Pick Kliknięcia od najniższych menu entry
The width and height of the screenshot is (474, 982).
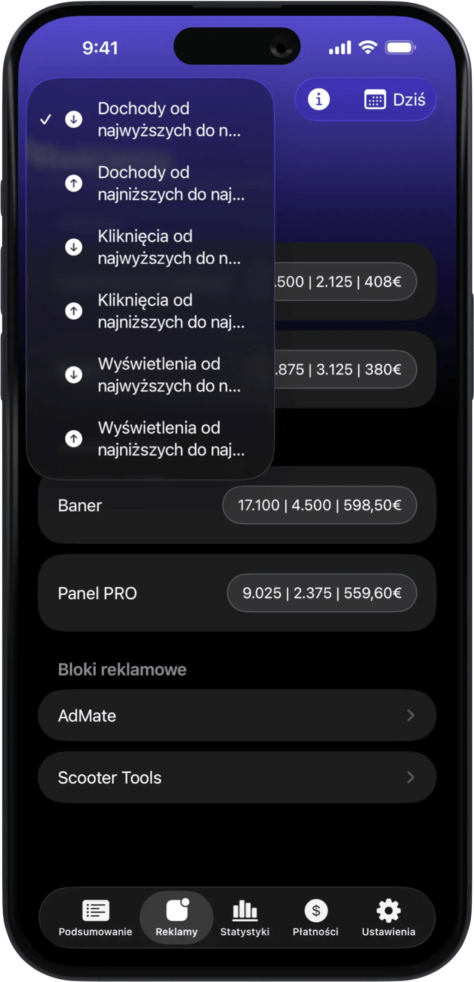(x=170, y=311)
